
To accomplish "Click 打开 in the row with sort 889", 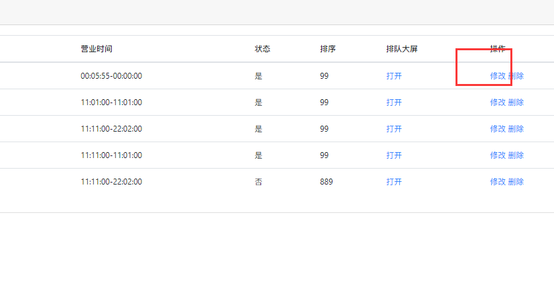I will coord(394,182).
